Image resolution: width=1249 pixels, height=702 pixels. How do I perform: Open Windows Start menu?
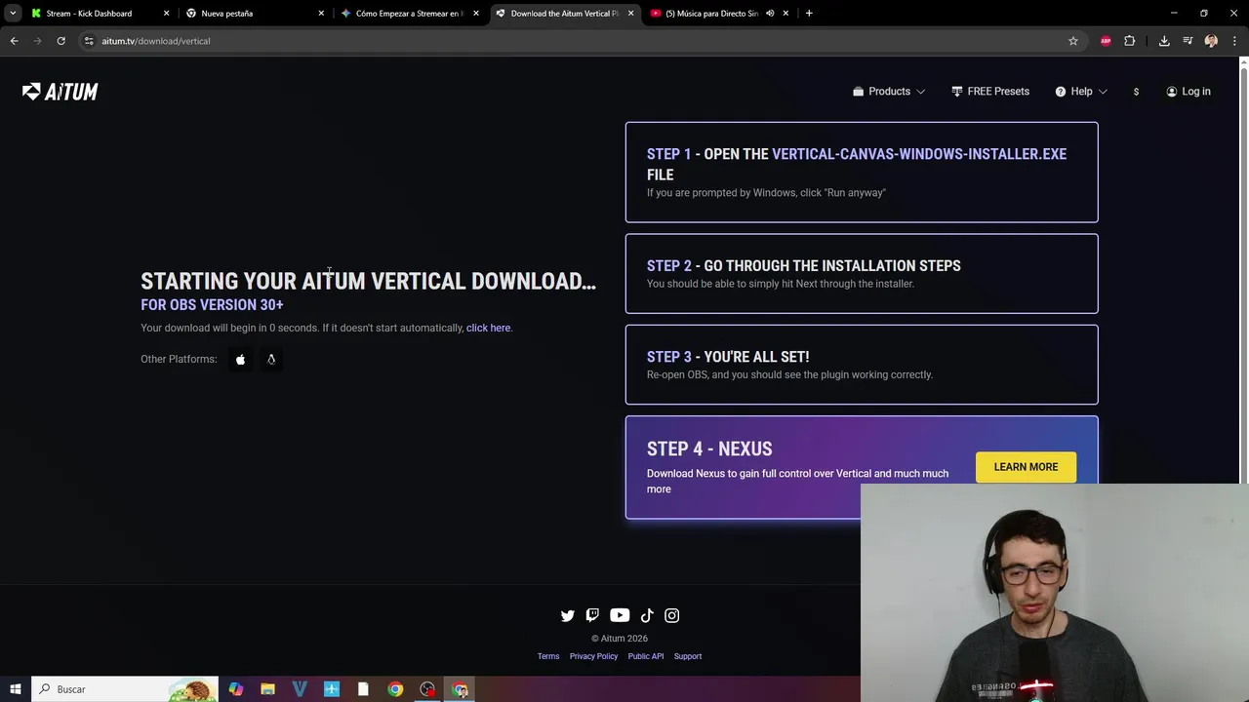16,689
